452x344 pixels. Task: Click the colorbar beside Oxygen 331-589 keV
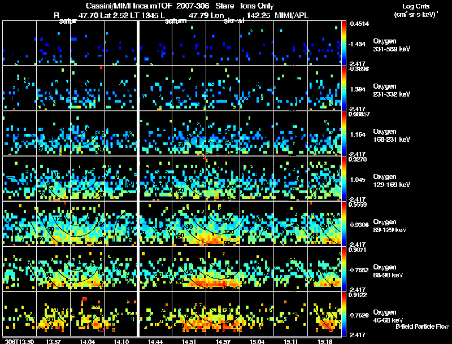[344, 43]
